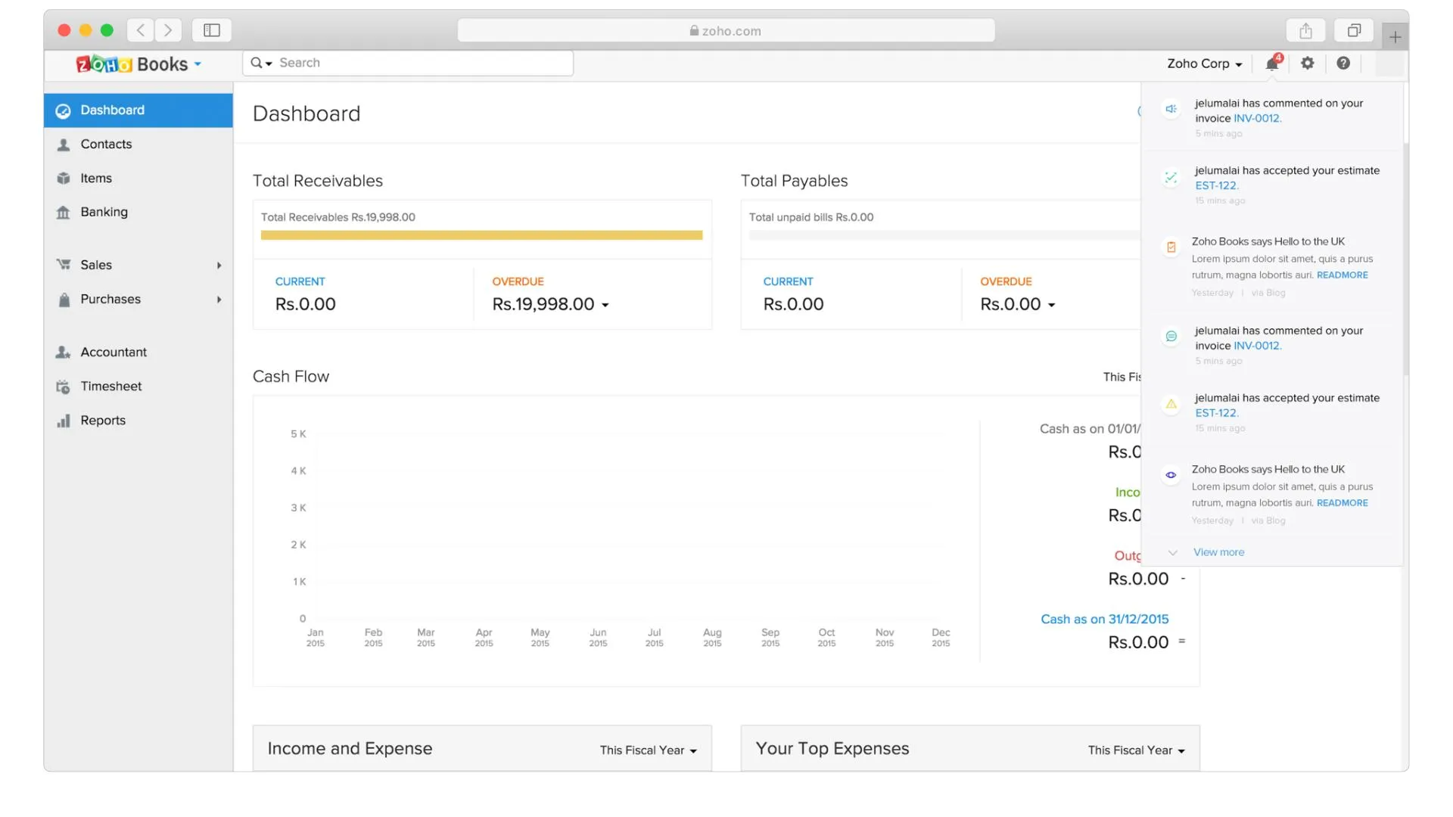1453x817 pixels.
Task: Click the Safari share icon
Action: pos(1305,30)
